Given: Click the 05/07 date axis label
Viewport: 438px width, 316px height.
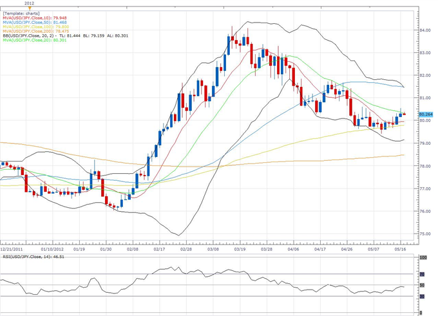Looking at the screenshot, I should [374, 249].
